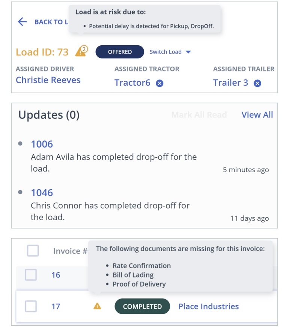This screenshot has width=289, height=327.
Task: Remove Tractor6 using its X icon
Action: [x=160, y=83]
